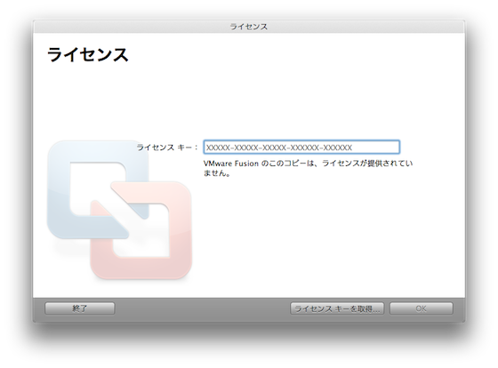Click the ライセンス キーを取得... button
The width and height of the screenshot is (498, 368).
(337, 308)
